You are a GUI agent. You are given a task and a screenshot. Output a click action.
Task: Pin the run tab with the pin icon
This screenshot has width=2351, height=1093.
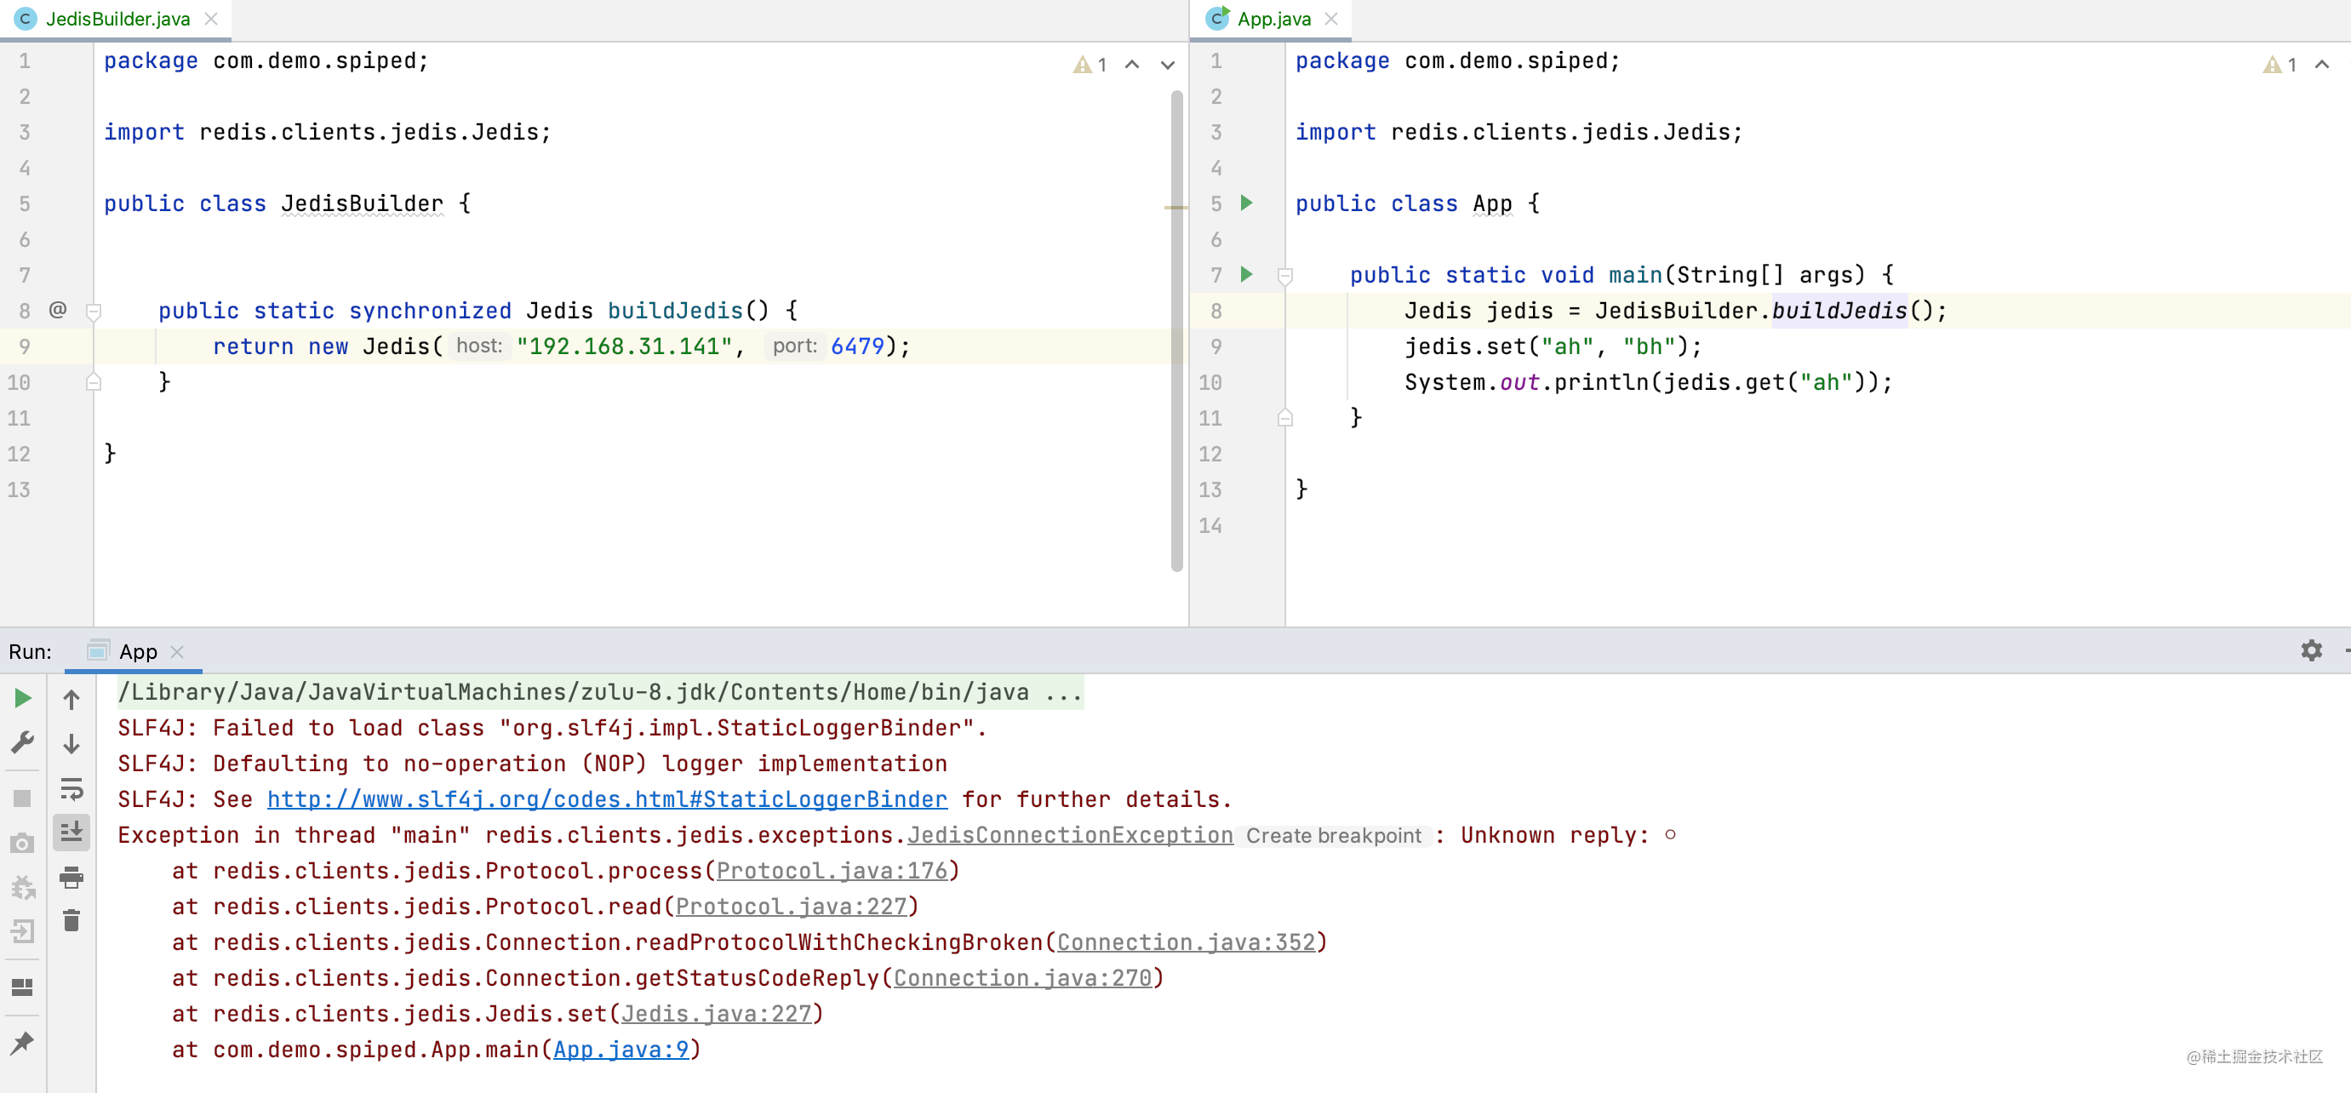coord(23,1043)
